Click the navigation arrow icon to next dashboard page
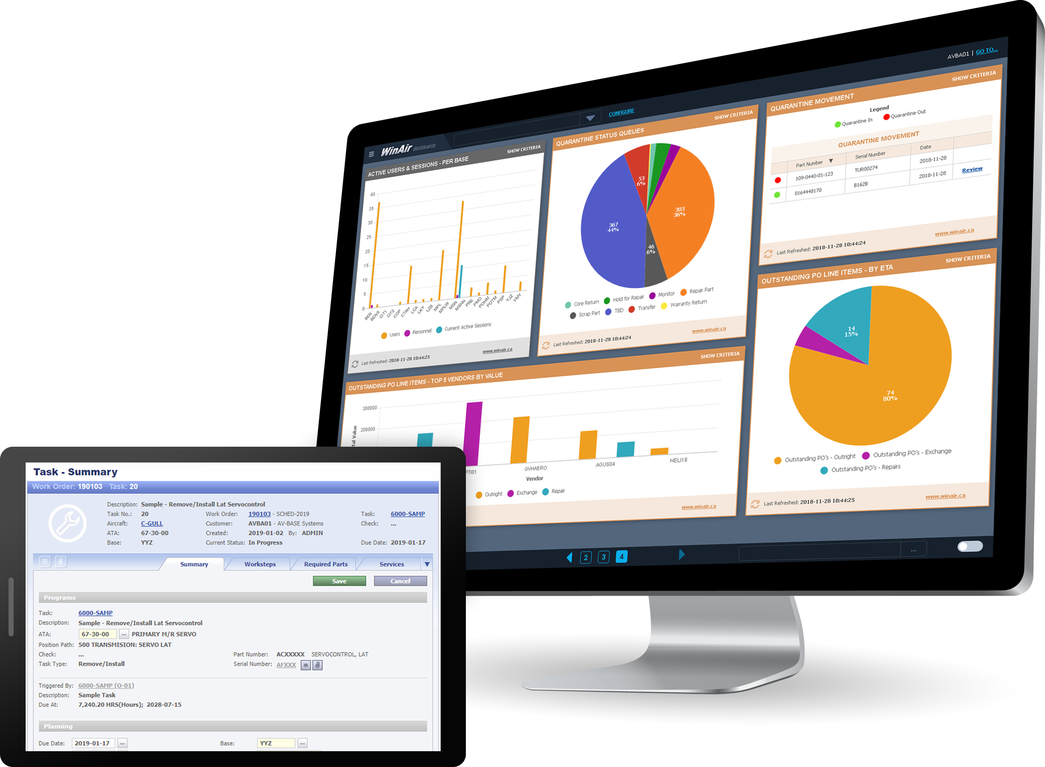The image size is (1045, 767). click(x=682, y=559)
